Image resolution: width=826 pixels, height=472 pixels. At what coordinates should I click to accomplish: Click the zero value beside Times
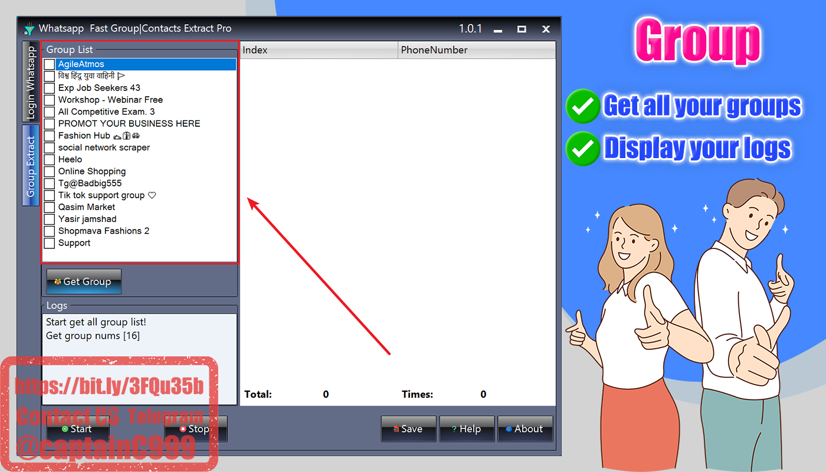tap(483, 394)
